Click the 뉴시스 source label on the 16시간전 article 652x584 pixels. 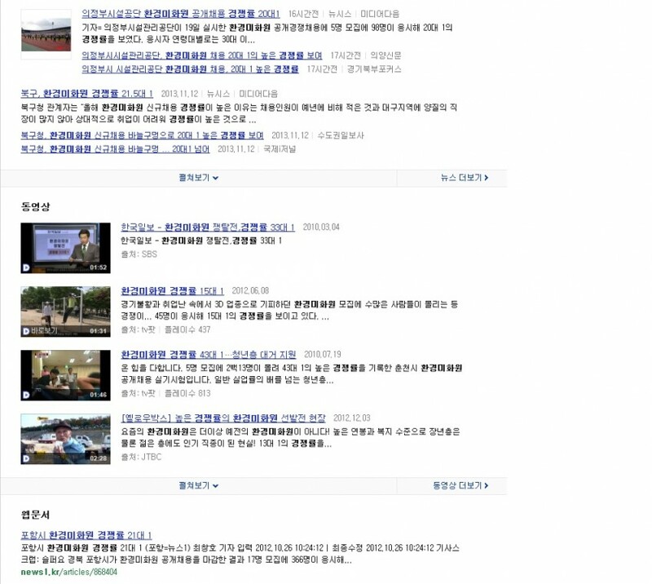pyautogui.click(x=340, y=14)
